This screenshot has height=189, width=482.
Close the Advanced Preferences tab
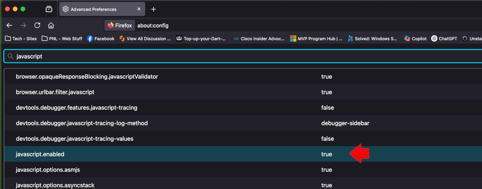[x=139, y=9]
